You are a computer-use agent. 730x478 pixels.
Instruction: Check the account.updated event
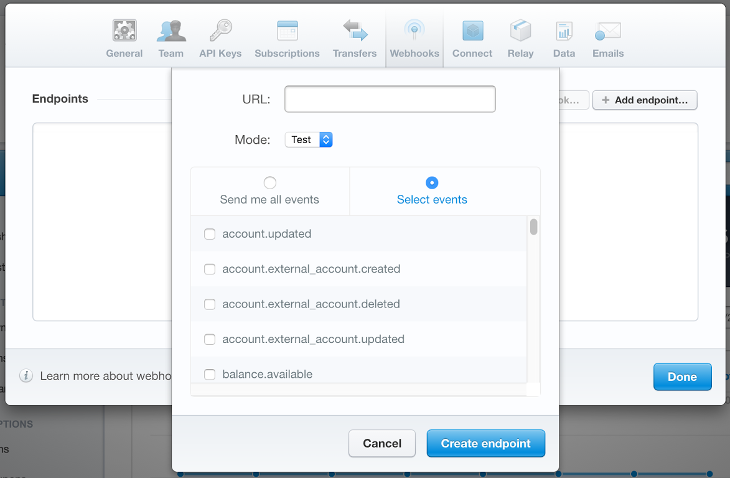(210, 233)
